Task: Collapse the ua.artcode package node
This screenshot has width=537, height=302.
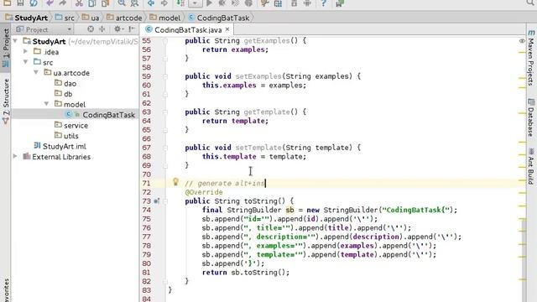Action: point(36,73)
